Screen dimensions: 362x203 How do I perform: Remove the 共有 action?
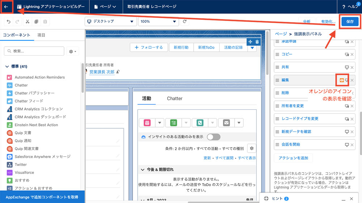(x=352, y=67)
